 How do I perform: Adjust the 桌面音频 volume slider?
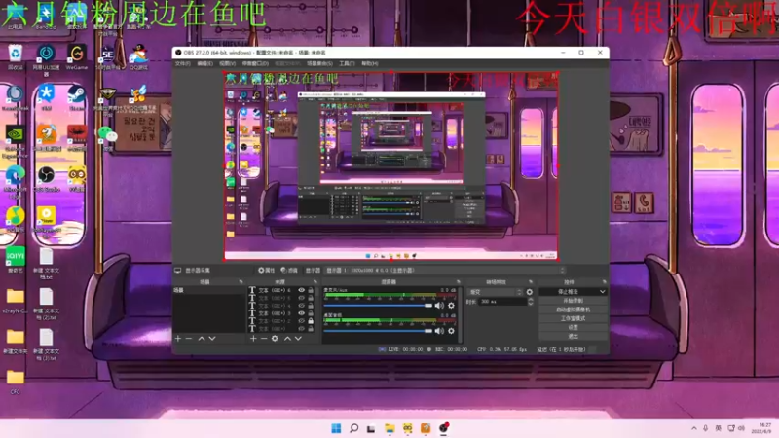[x=378, y=331]
